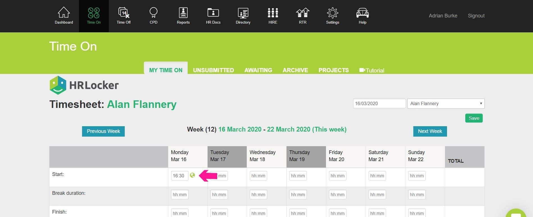Open Time Off calendar icon
533x217 pixels.
click(x=124, y=13)
